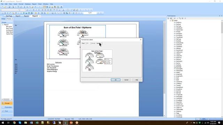
Task: Click the Save toolbar icon
Action: coord(9,7)
